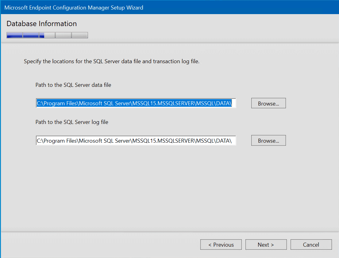Viewport: 339px width, 258px height.
Task: Click Next to continue the wizard
Action: point(266,245)
